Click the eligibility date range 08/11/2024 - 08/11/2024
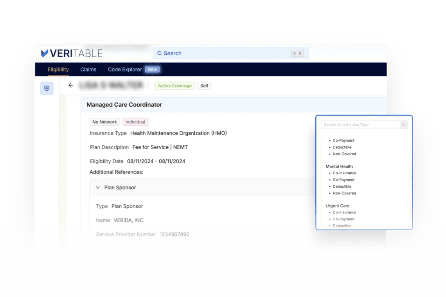The image size is (446, 297). tap(156, 161)
